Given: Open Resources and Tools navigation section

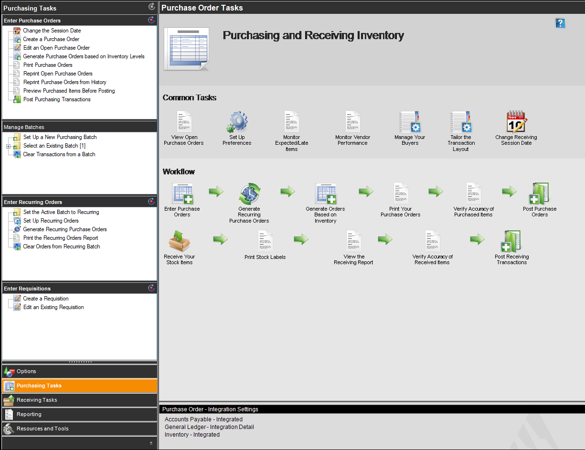Looking at the screenshot, I should click(80, 429).
